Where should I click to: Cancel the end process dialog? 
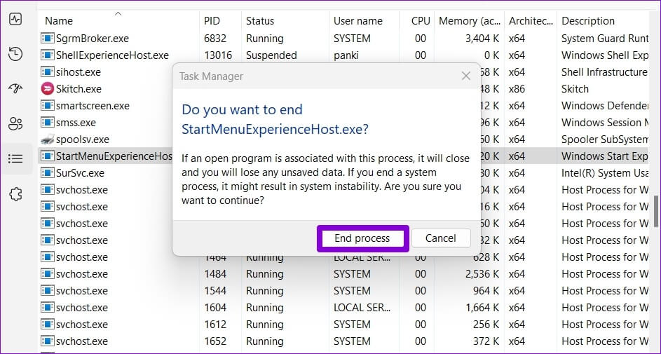point(440,238)
